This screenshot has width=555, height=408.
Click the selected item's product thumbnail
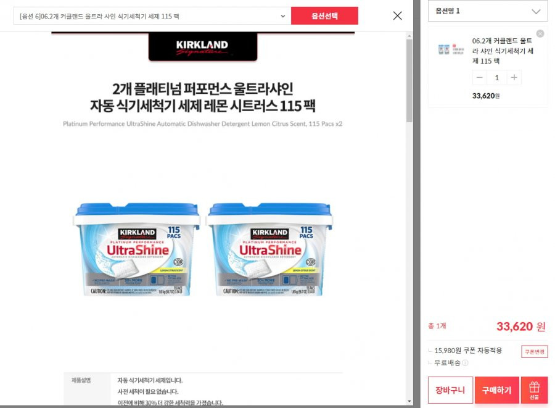tap(451, 49)
